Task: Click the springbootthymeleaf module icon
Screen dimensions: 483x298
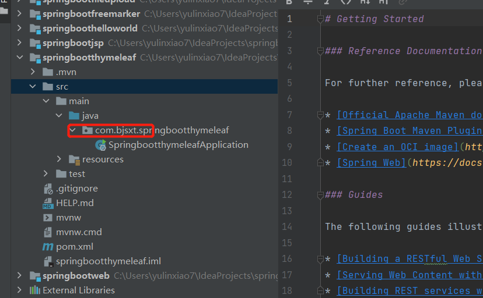Action: (x=35, y=58)
